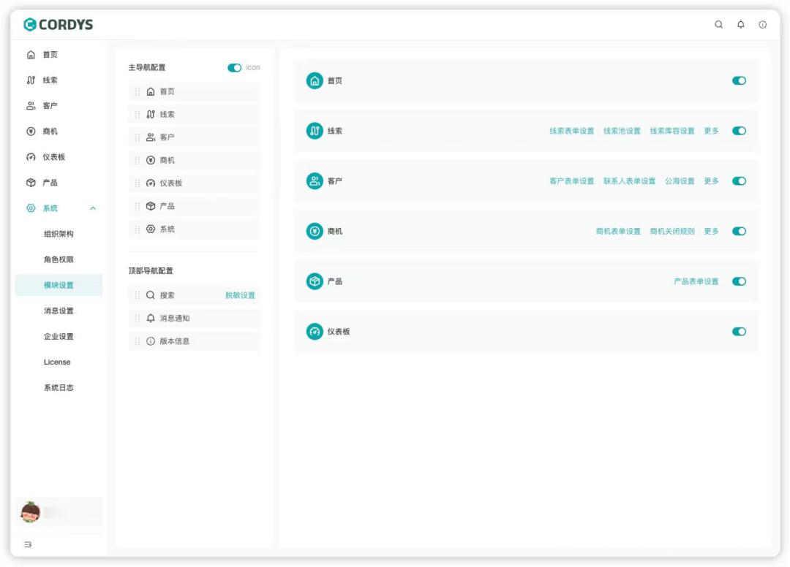Click the teal 仪表板 module circle icon
This screenshot has width=790, height=567.
click(x=315, y=332)
